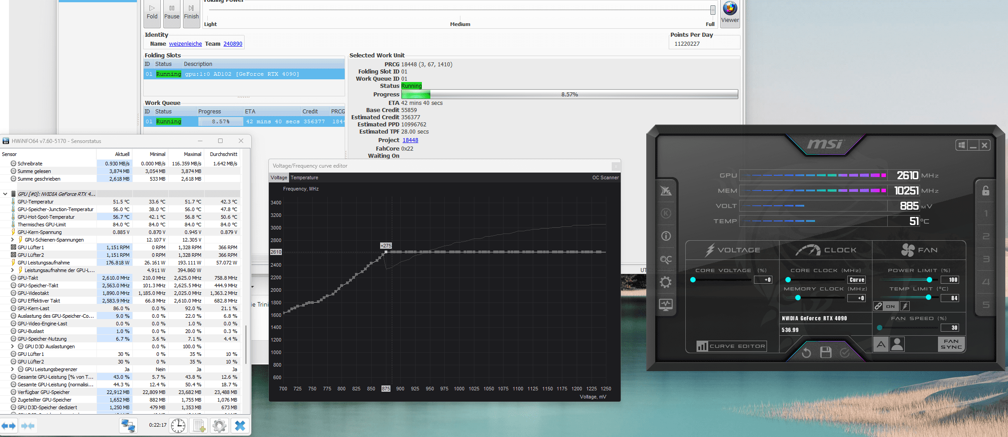The width and height of the screenshot is (1008, 437).
Task: Expand the Leistungsaufnahme der GPU row
Action: click(12, 270)
